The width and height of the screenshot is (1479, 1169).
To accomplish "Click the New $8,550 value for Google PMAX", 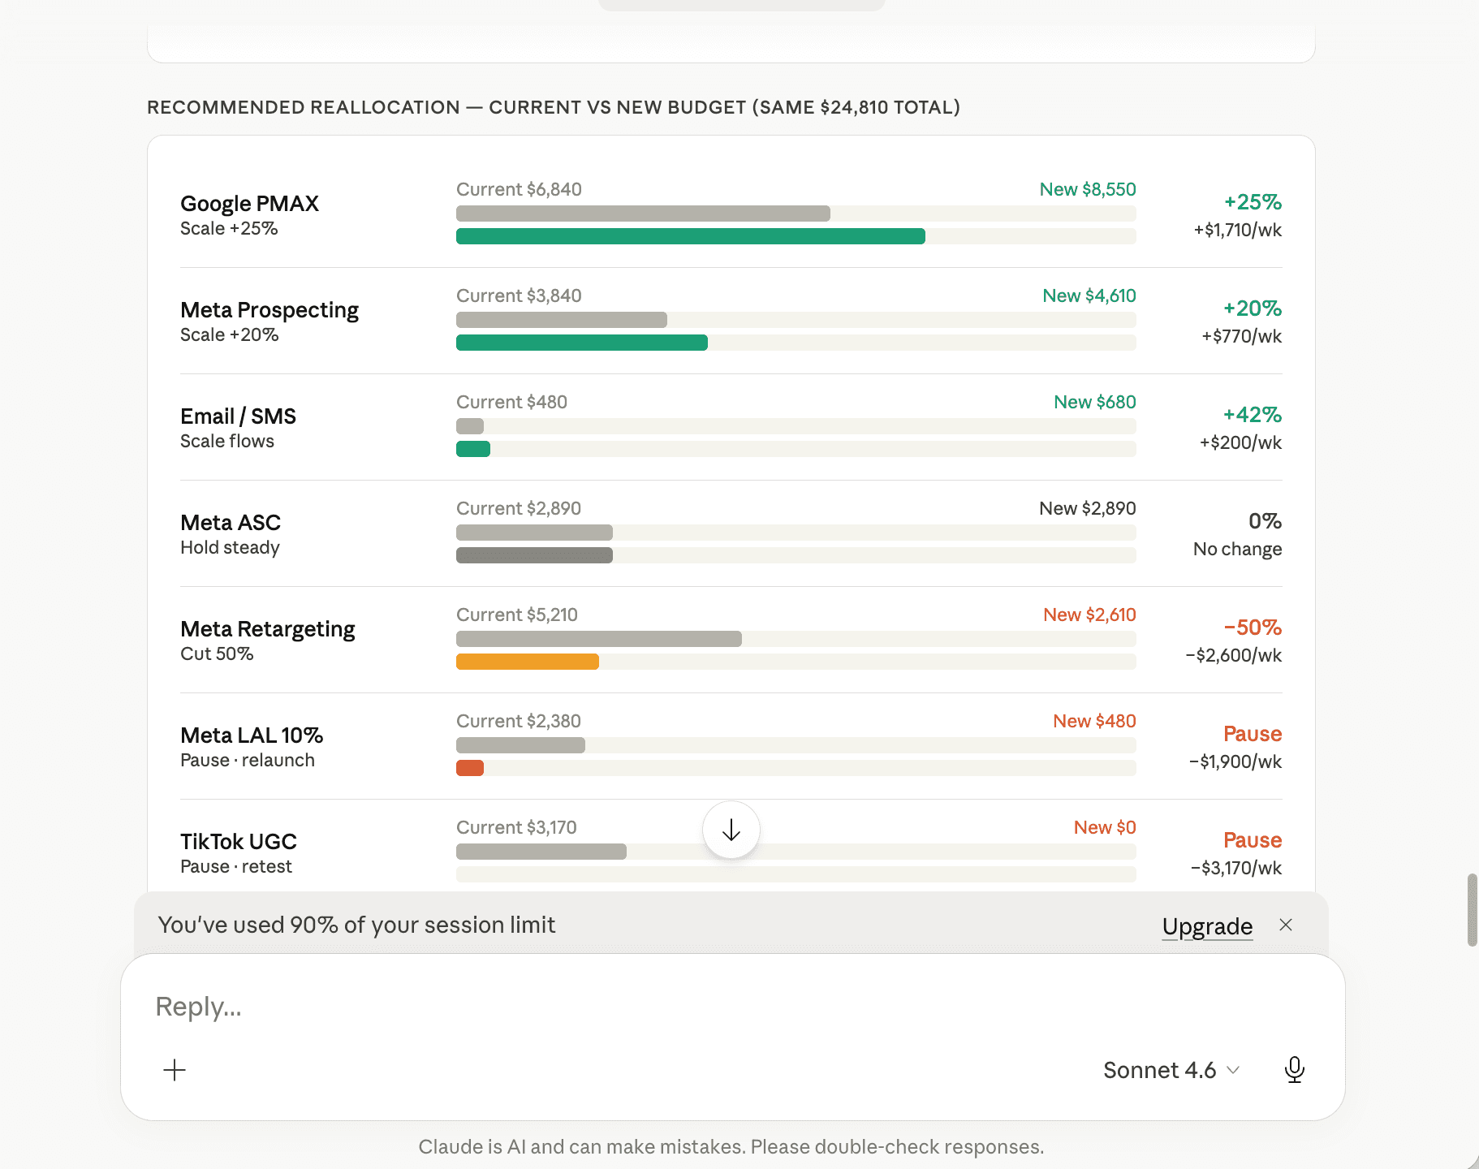I will click(1088, 188).
